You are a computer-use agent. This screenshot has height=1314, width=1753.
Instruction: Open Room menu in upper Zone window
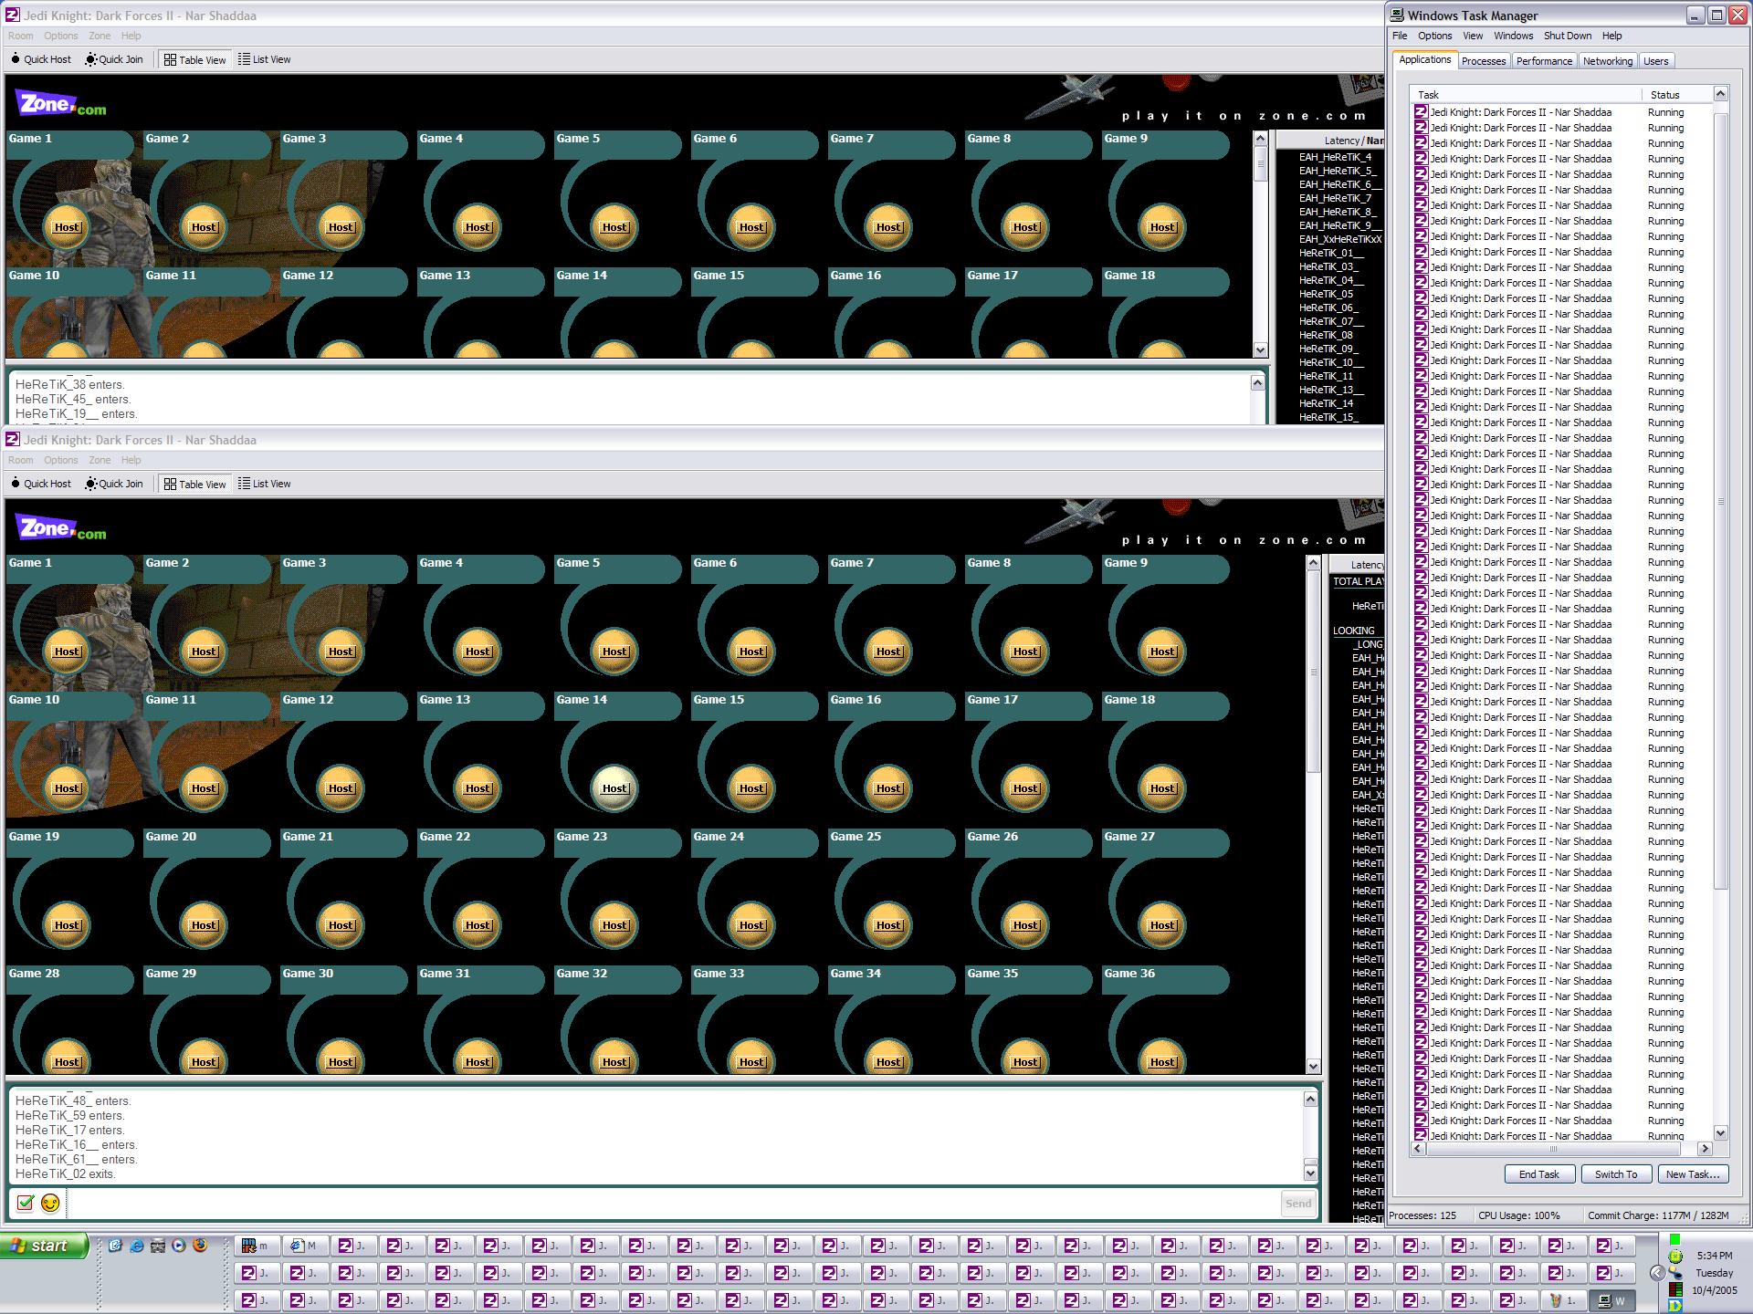[21, 36]
